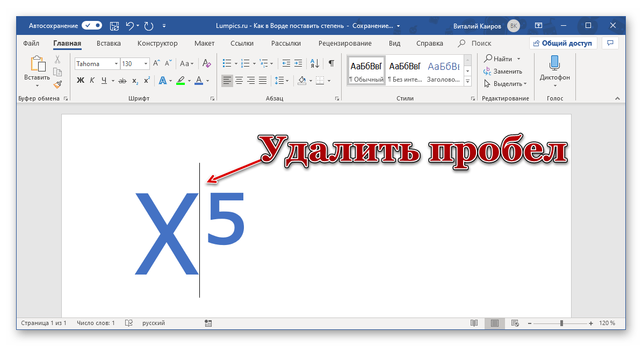Click the Поиск search box
Viewport: 642px width, 346px height.
(x=475, y=43)
